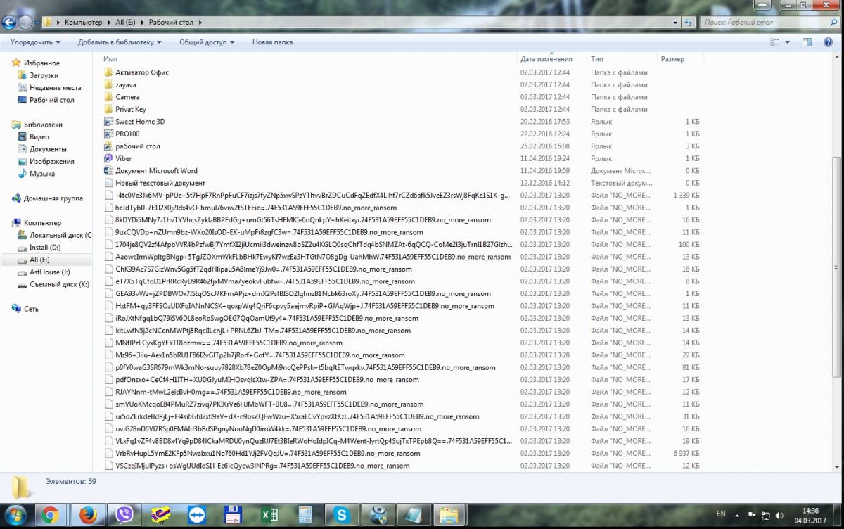Select Домашняя группа in the sidebar
The width and height of the screenshot is (844, 529).
(53, 198)
